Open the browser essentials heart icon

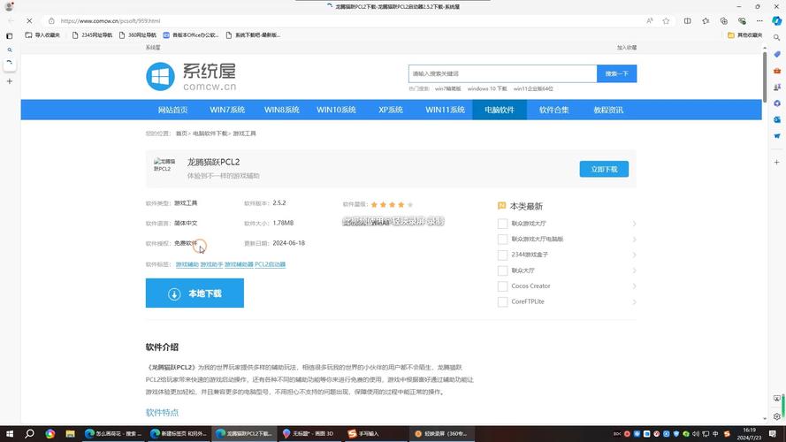tap(742, 20)
